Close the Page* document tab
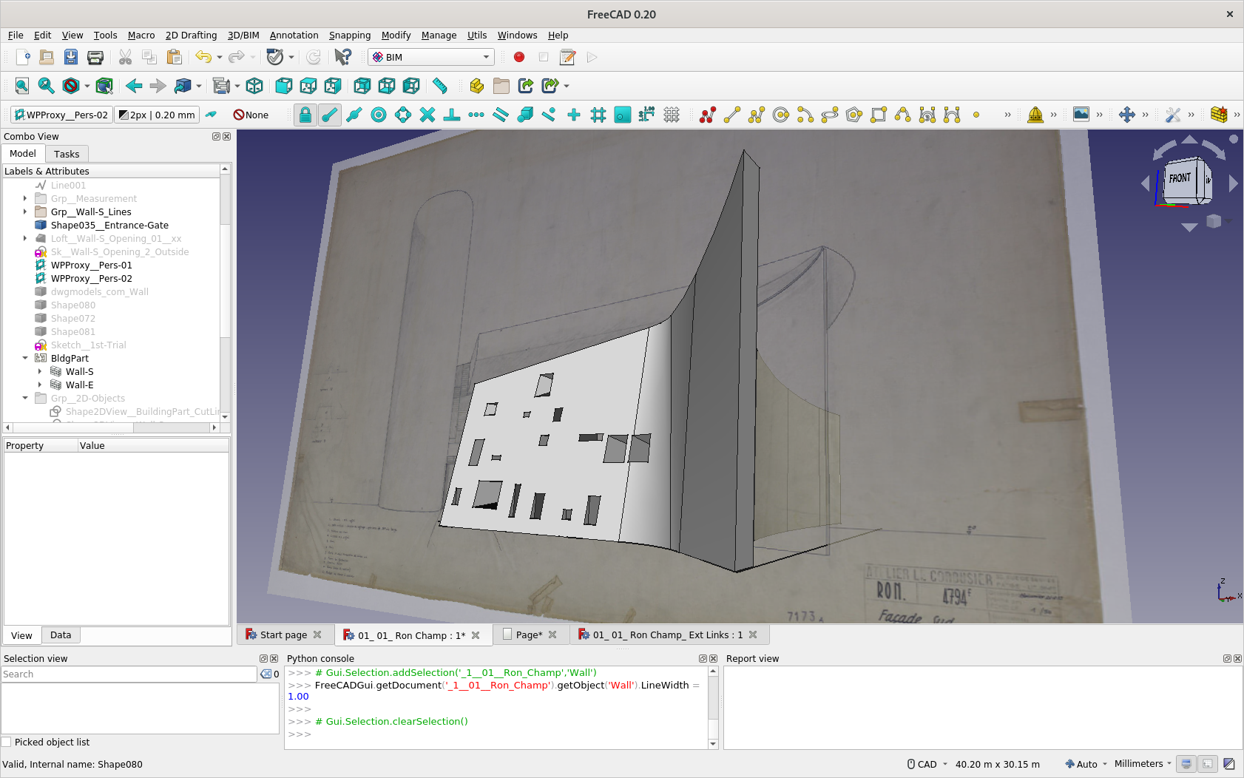Viewport: 1244px width, 778px height. [552, 635]
